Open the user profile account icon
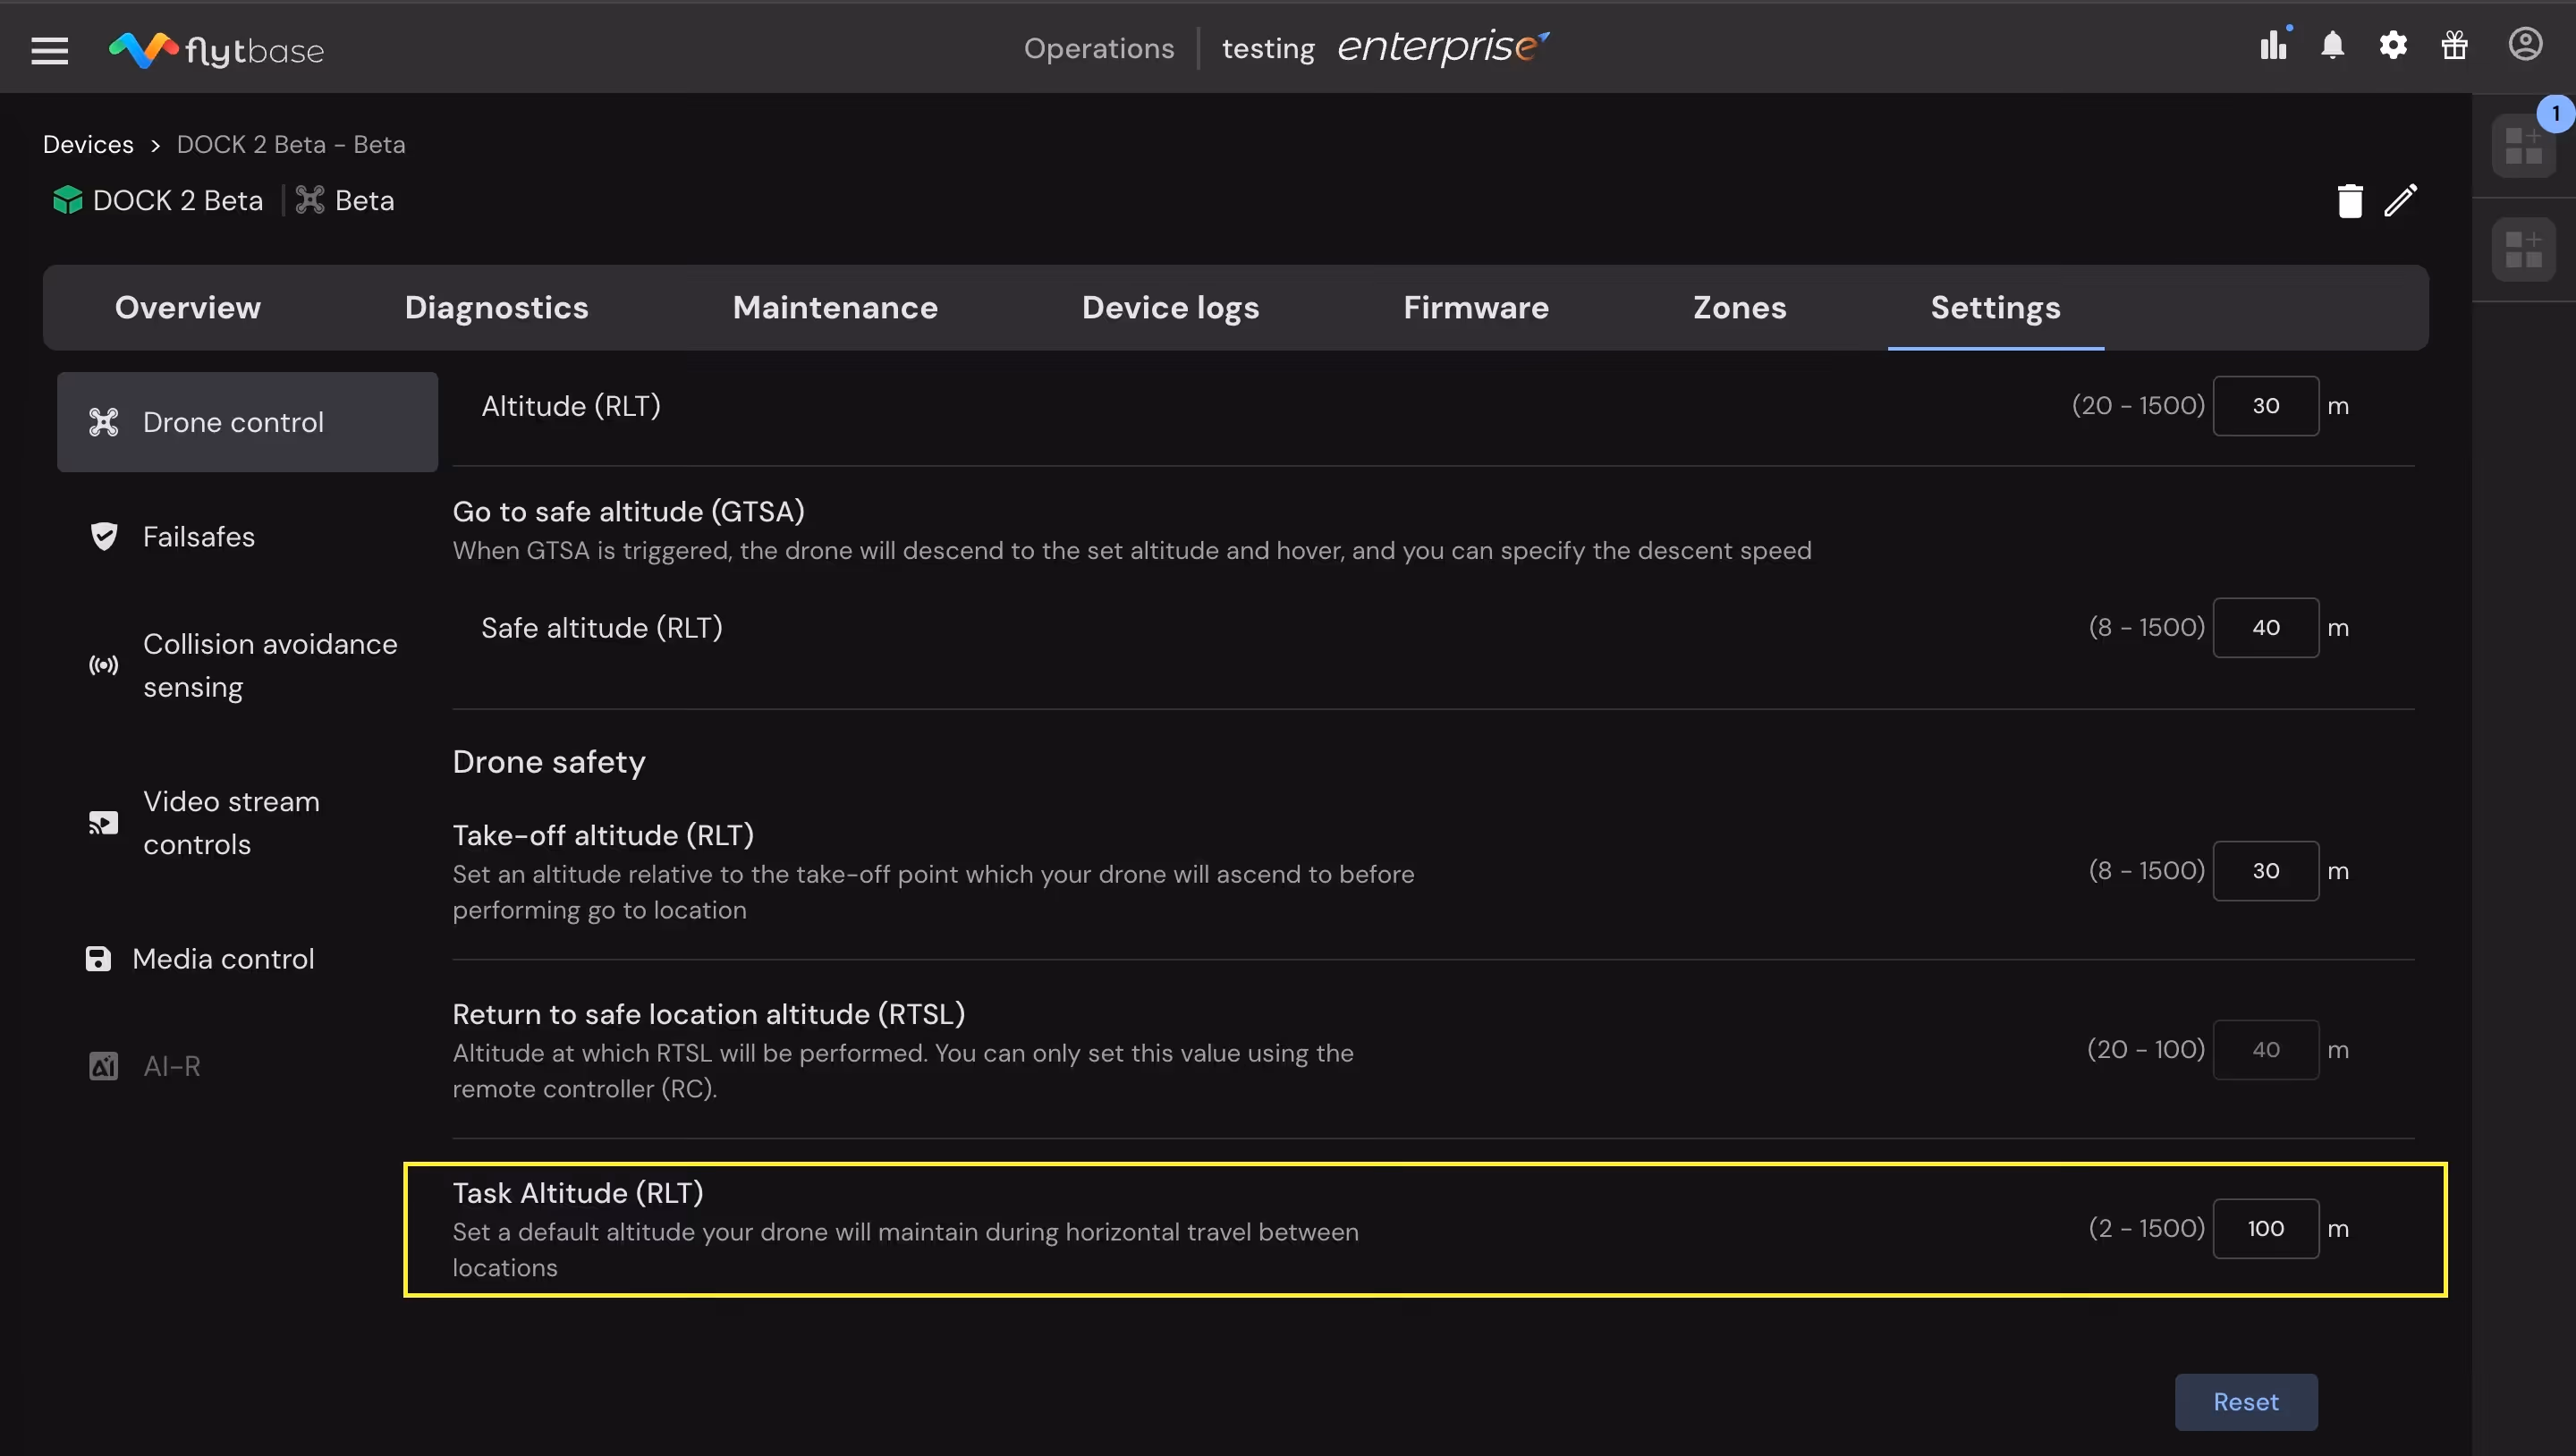This screenshot has height=1456, width=2576. (x=2525, y=45)
